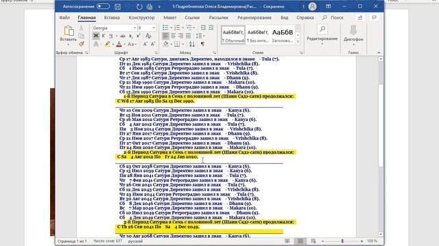Click the Вставить paste button
Screen dimensions: 439x246
69,33
